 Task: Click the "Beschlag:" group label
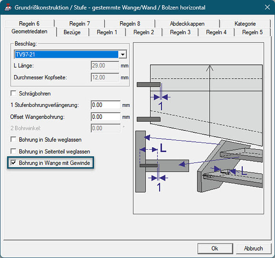click(x=26, y=44)
